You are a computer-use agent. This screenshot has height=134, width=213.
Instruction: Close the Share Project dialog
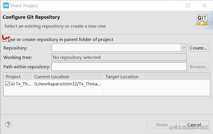pos(204,5)
